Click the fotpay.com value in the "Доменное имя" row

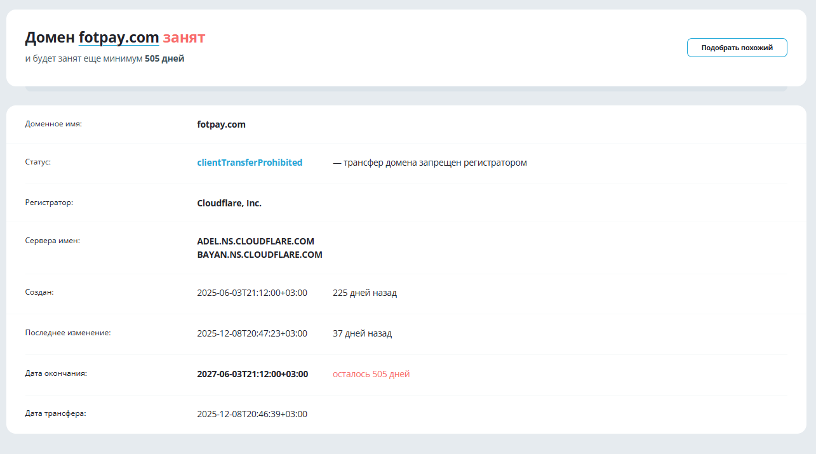(221, 124)
